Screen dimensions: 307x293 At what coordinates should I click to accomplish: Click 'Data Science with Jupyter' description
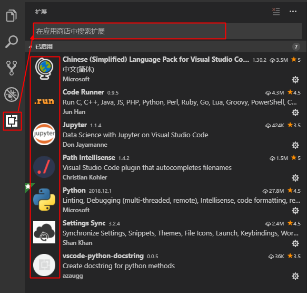click(135, 135)
